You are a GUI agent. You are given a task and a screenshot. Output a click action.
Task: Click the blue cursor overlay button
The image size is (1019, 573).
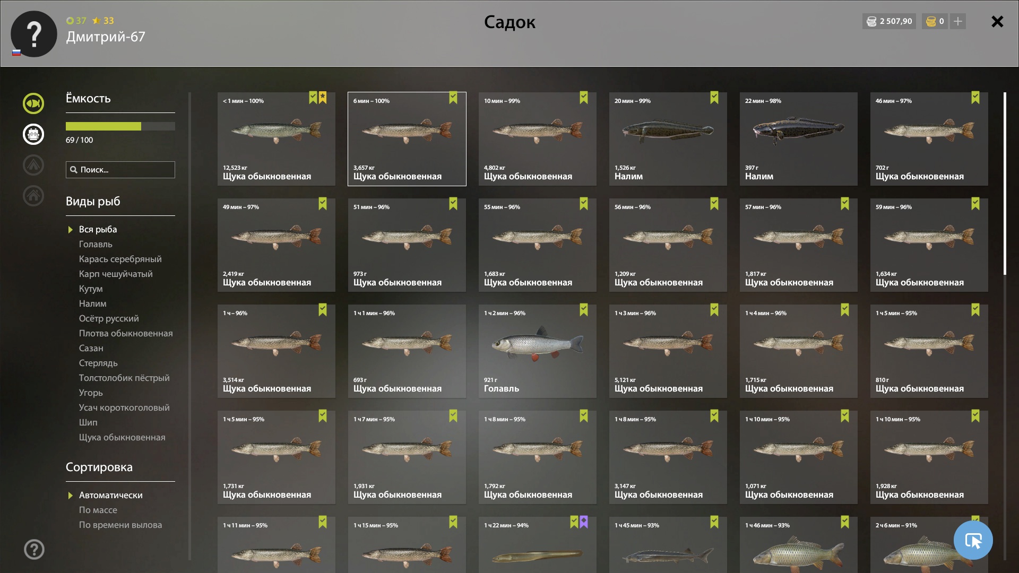[x=973, y=540]
